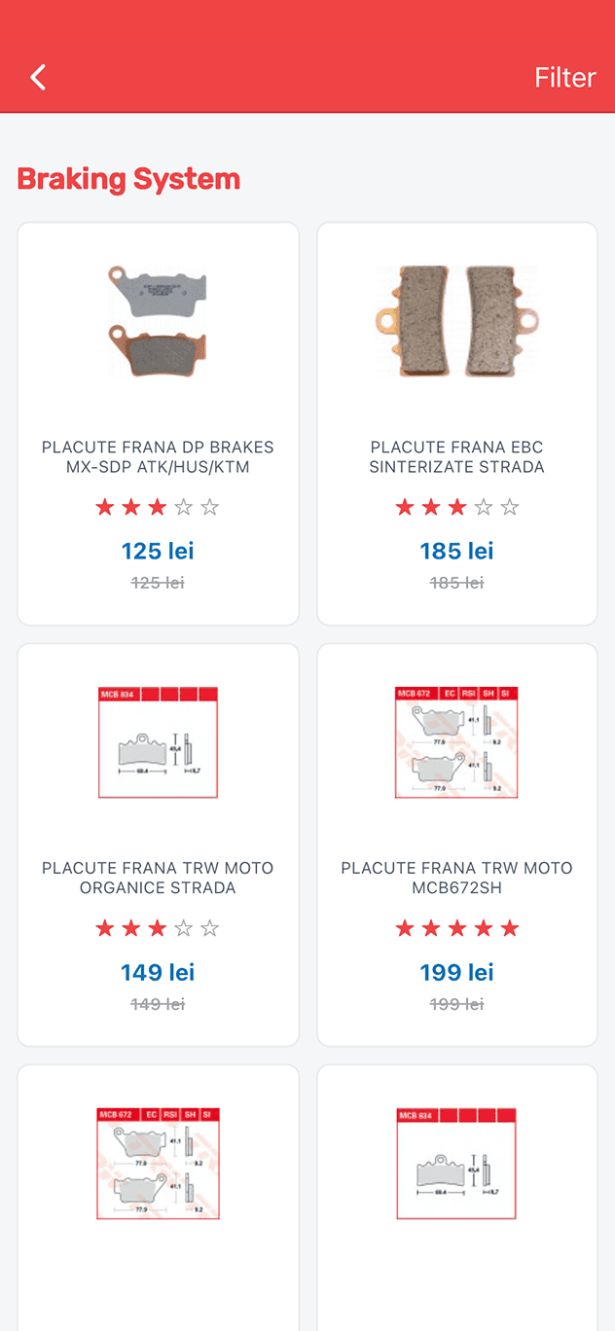615x1331 pixels.
Task: Click the PLACUTE FRANA DP BRAKES MX-SDP title
Action: (x=158, y=457)
